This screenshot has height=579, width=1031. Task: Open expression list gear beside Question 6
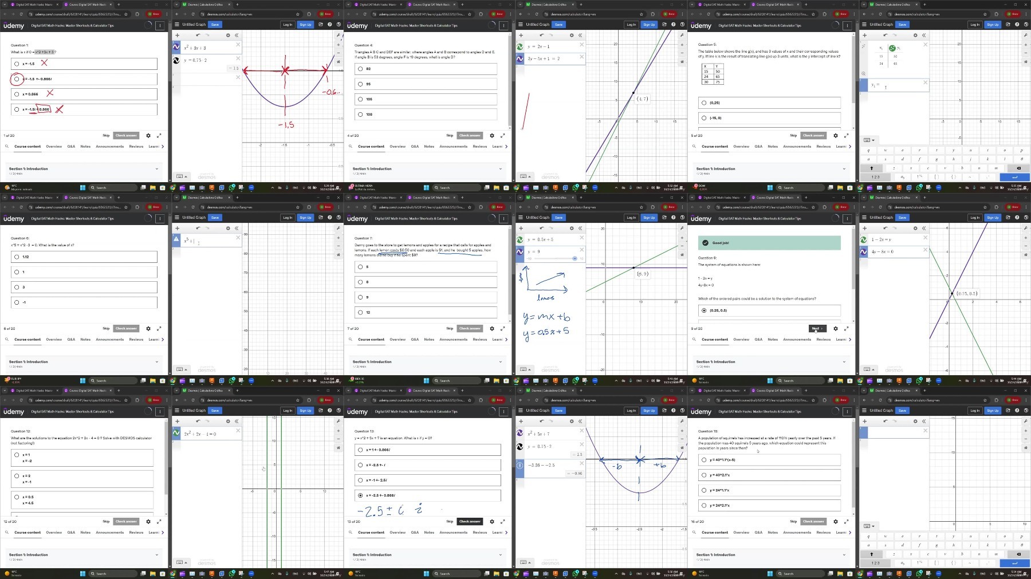pos(228,229)
